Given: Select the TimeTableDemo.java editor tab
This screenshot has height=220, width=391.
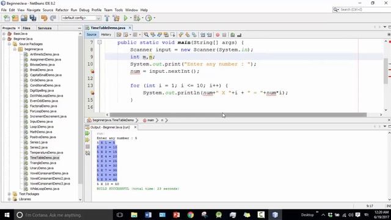Looking at the screenshot, I should pos(108,28).
